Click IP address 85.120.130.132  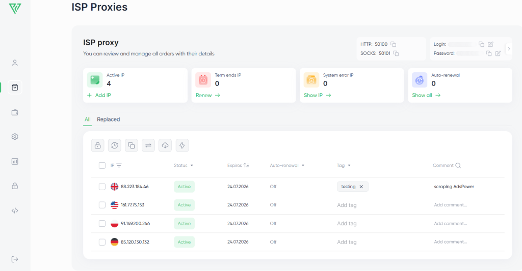[135, 242]
